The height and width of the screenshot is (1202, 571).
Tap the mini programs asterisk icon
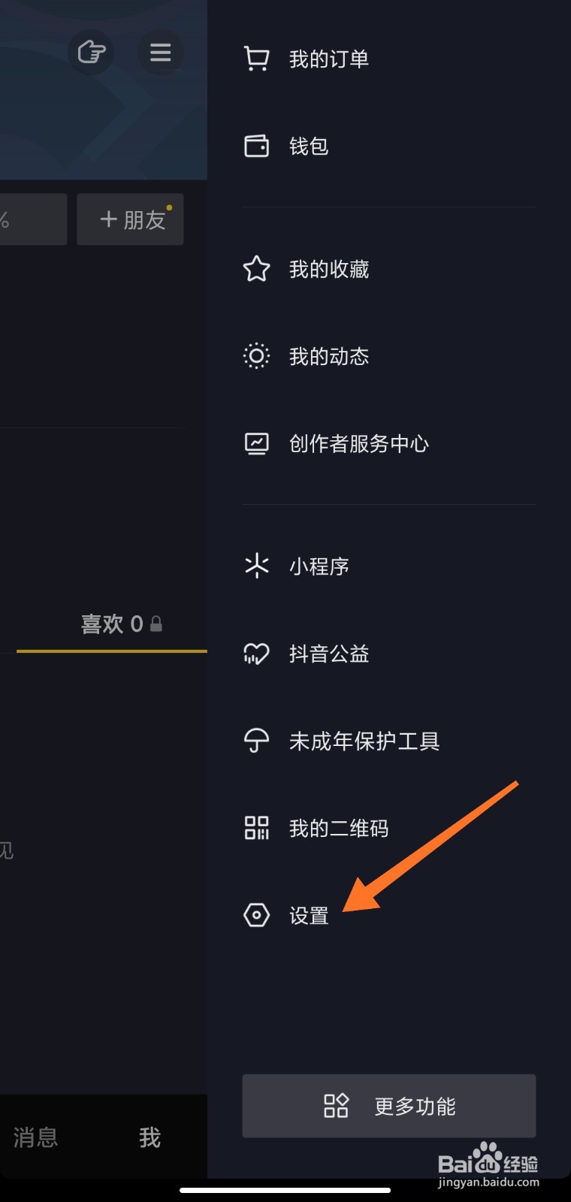tap(256, 566)
